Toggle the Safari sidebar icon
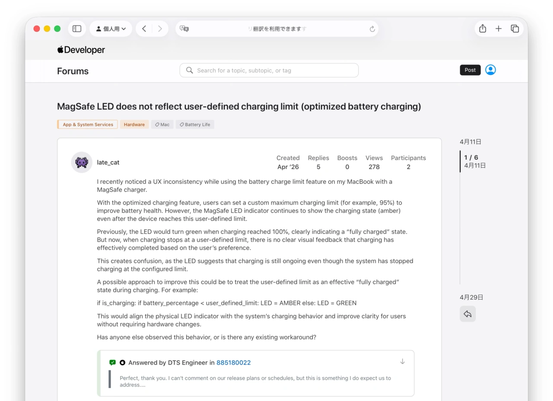Image resolution: width=553 pixels, height=401 pixels. (x=77, y=29)
